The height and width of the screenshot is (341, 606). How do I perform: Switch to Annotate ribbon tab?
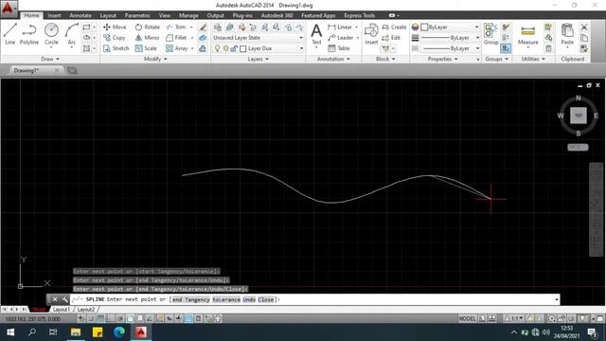80,15
